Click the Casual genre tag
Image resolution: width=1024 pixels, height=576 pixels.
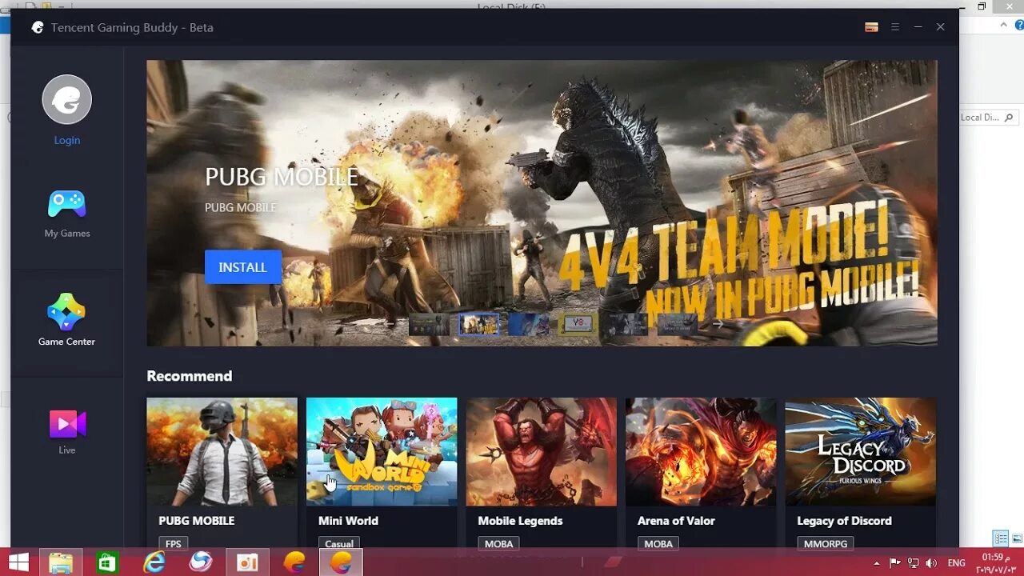click(339, 544)
